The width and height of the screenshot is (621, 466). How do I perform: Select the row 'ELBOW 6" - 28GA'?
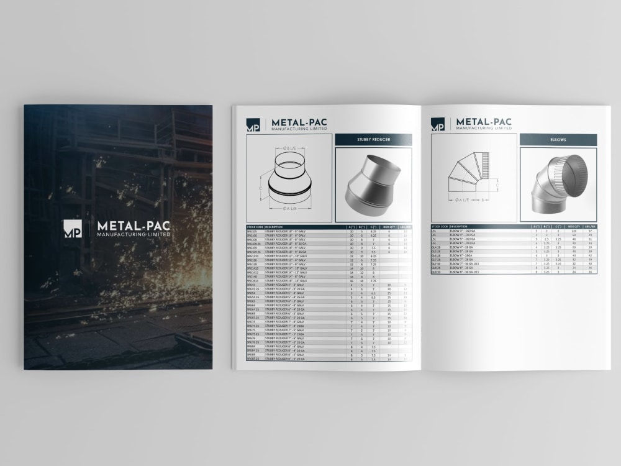(x=514, y=255)
